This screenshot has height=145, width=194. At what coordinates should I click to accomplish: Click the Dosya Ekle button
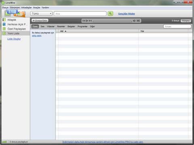(x=40, y=21)
